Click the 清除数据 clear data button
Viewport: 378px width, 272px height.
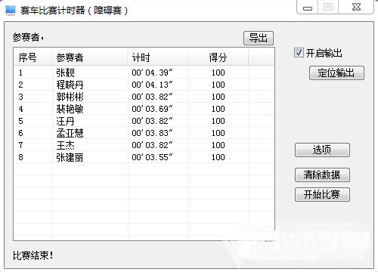(x=322, y=175)
